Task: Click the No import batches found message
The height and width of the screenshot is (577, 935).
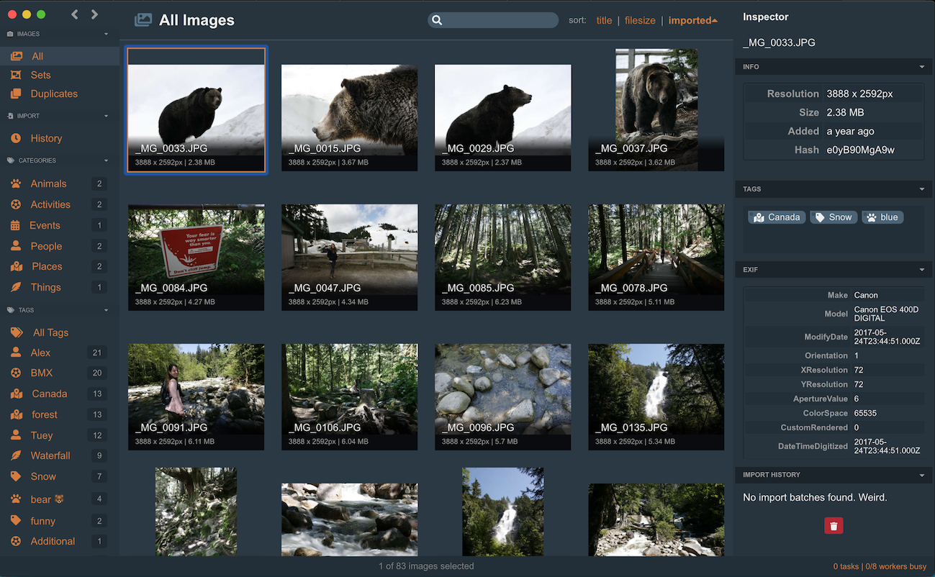Action: (x=815, y=497)
